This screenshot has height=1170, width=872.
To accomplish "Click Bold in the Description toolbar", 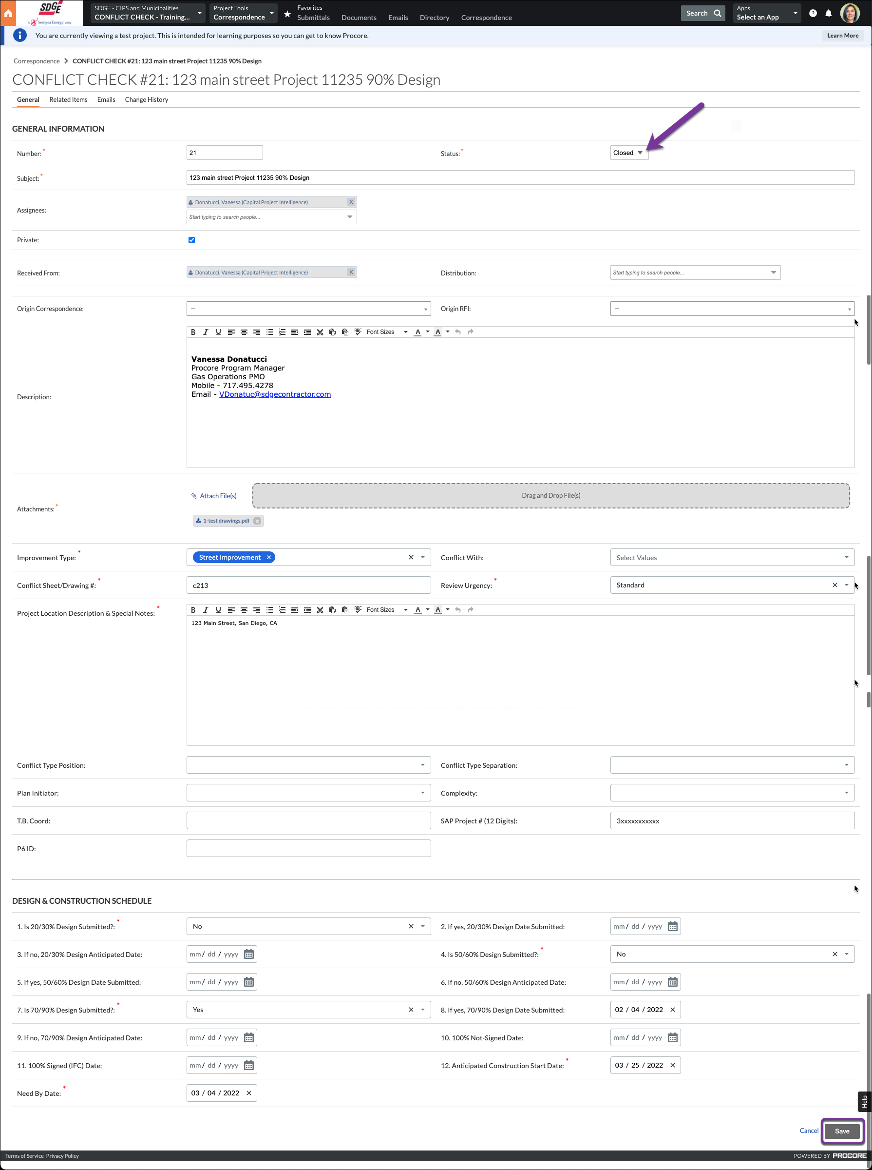I will click(x=193, y=331).
